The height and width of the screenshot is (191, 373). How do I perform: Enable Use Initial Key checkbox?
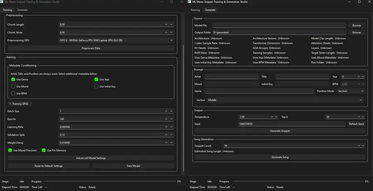[x=96, y=86]
